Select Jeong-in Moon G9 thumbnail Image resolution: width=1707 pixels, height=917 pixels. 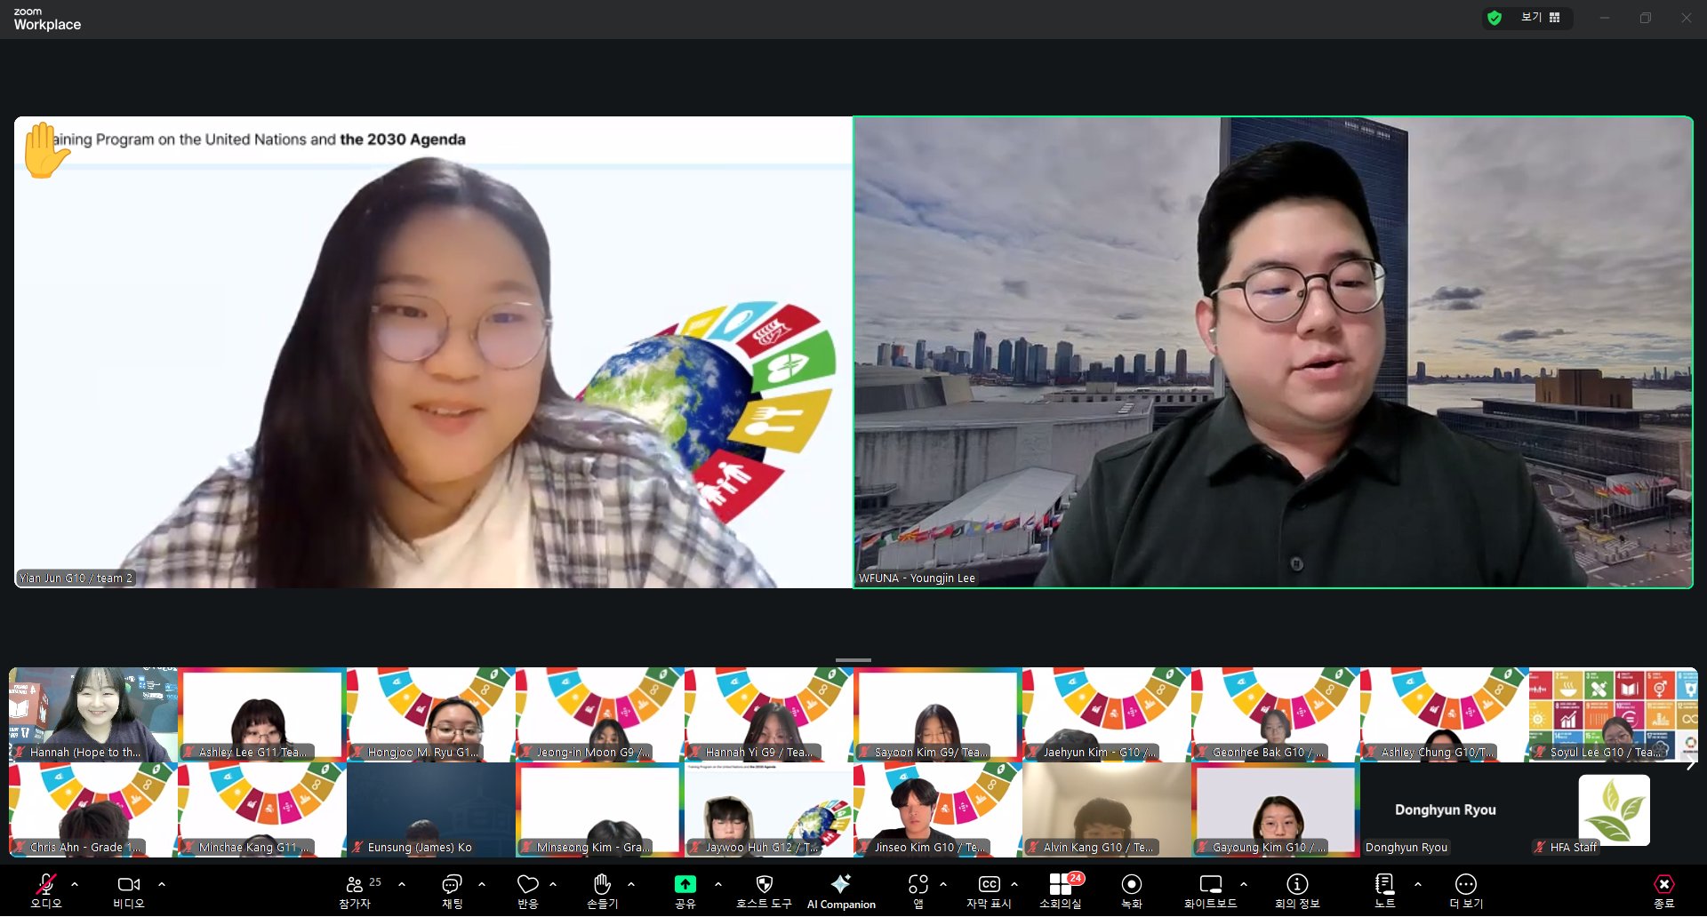tap(600, 714)
